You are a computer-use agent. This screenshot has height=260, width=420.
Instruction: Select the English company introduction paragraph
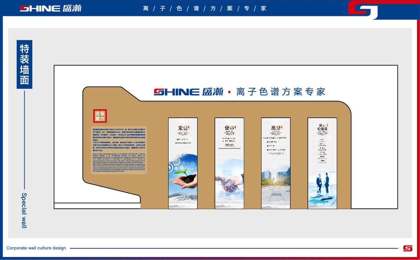pos(119,162)
